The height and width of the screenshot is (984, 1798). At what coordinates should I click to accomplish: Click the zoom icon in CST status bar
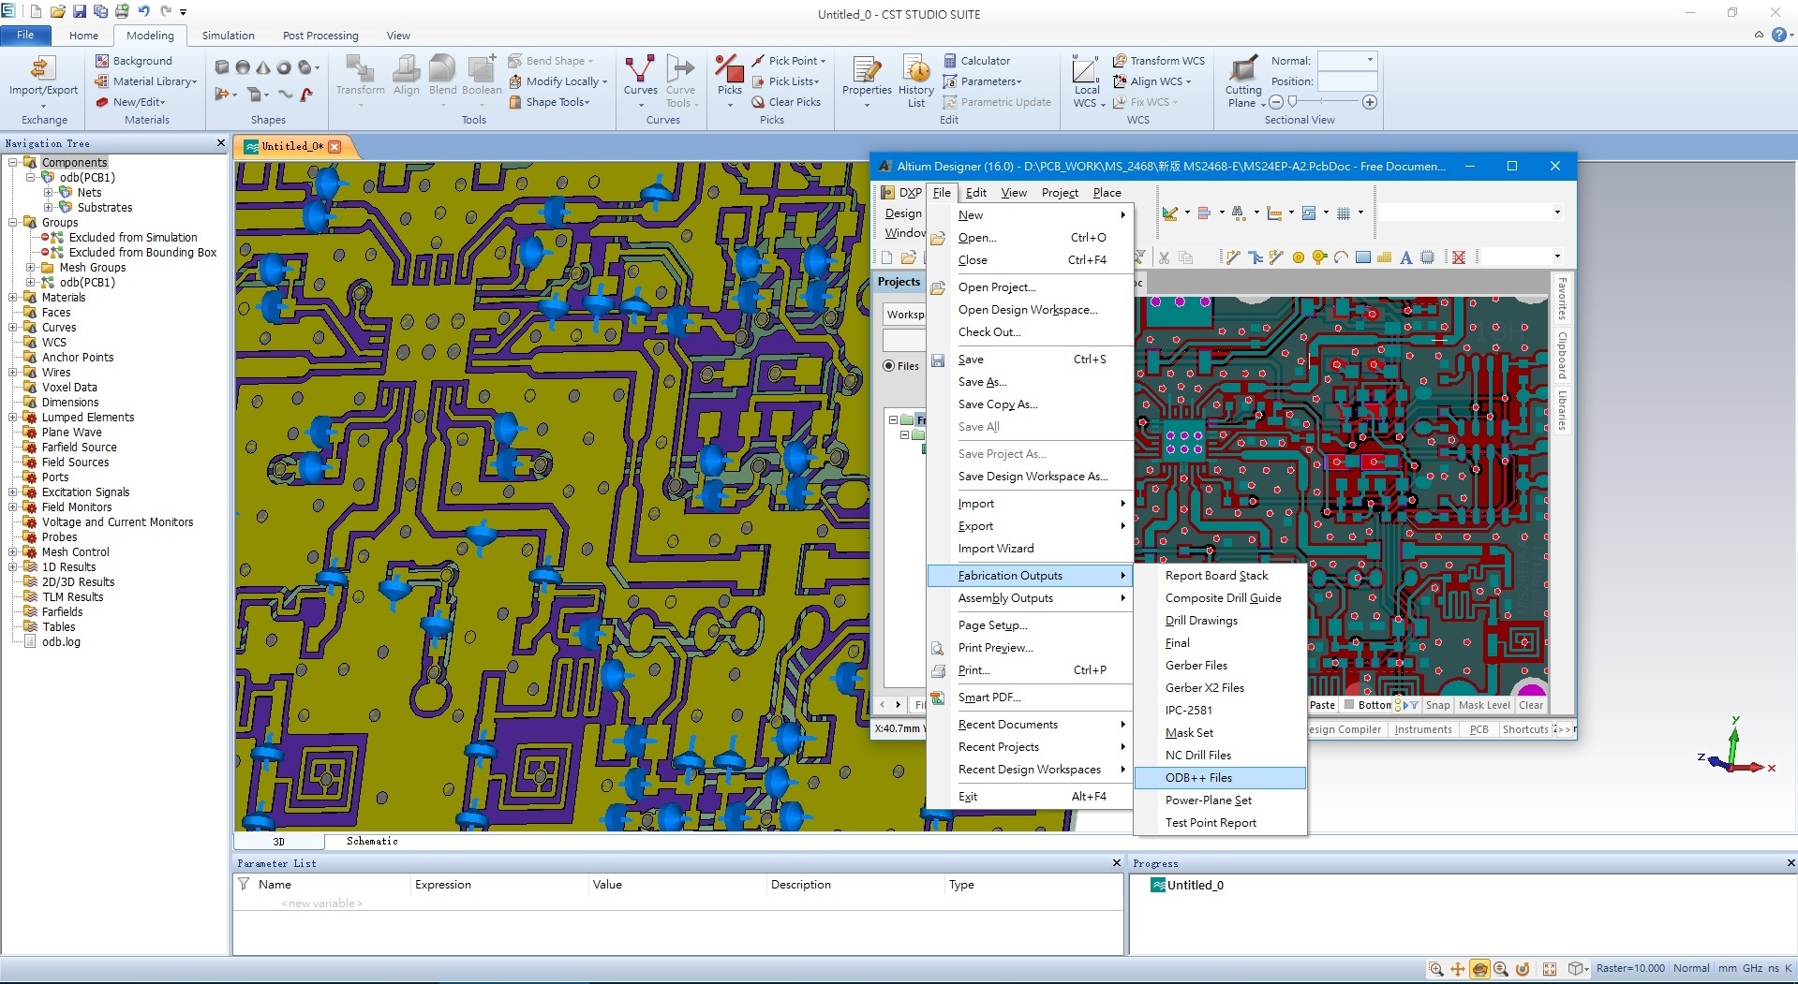1435,969
